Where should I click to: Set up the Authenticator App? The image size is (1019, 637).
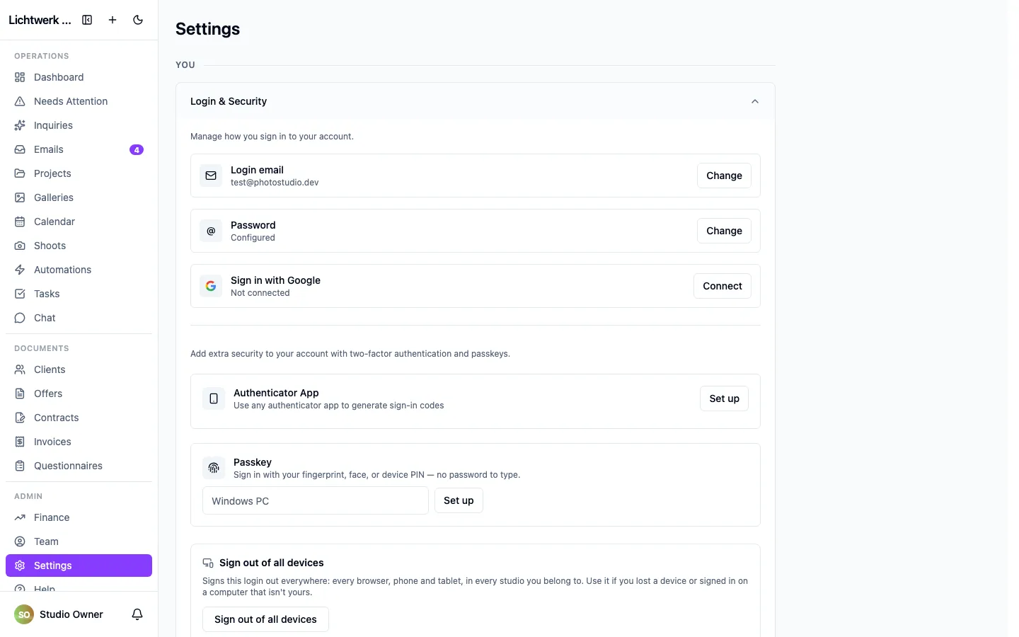click(724, 398)
